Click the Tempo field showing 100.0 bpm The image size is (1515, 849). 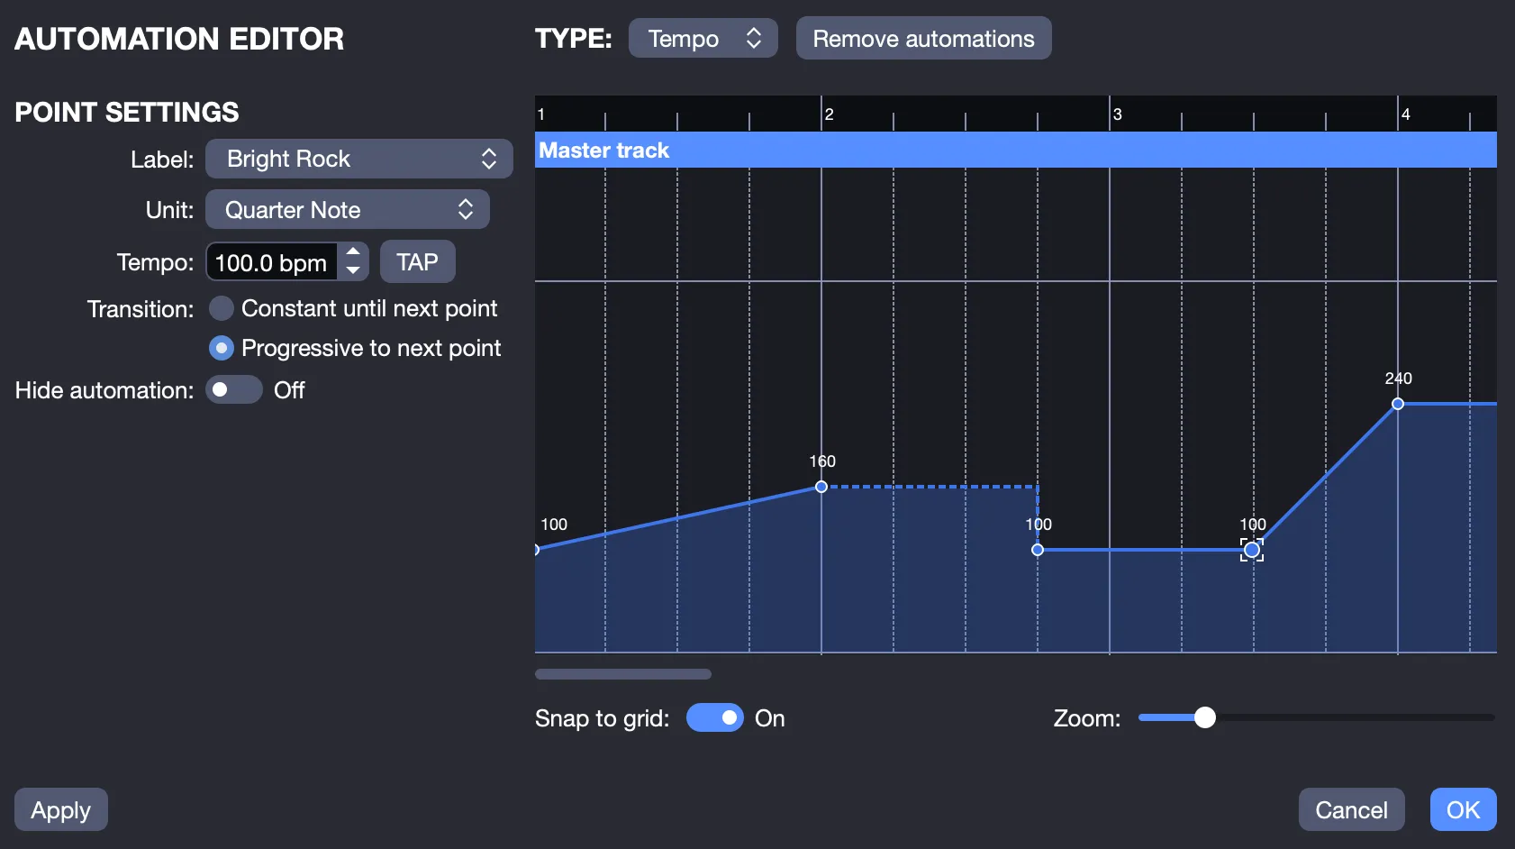271,262
